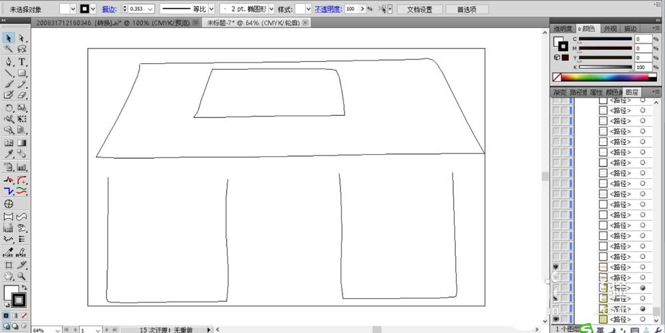Open the fill color dropdown in control bar
The height and width of the screenshot is (333, 665).
[72, 9]
